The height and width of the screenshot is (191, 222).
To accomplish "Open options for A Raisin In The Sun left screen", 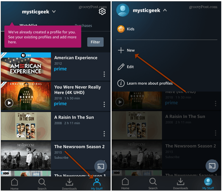I will pos(104,134).
